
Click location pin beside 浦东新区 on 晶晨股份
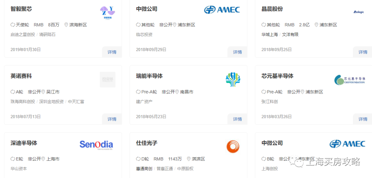click(316, 25)
